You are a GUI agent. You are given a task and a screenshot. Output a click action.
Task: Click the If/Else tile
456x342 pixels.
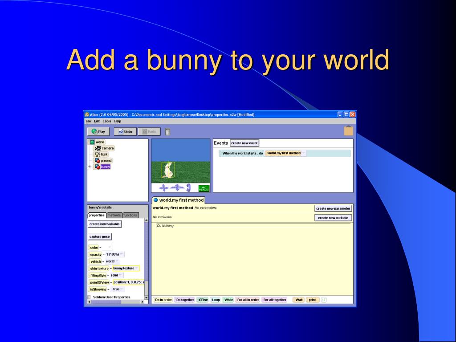(203, 300)
